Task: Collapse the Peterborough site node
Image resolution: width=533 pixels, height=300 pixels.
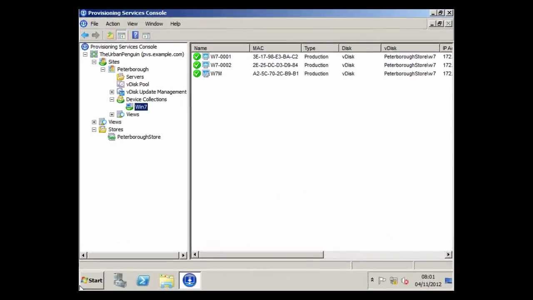Action: (103, 70)
